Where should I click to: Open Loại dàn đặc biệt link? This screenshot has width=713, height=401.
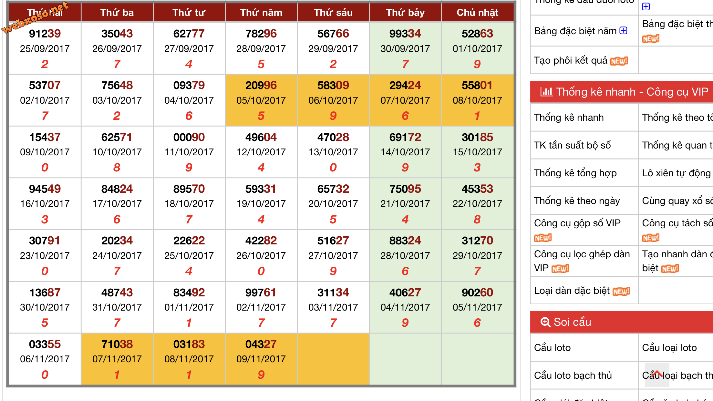pyautogui.click(x=572, y=291)
